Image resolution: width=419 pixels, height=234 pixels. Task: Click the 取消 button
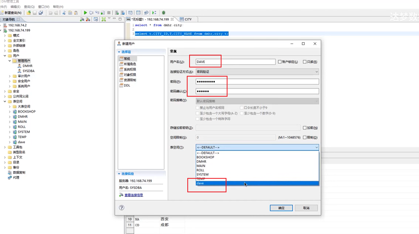306,208
